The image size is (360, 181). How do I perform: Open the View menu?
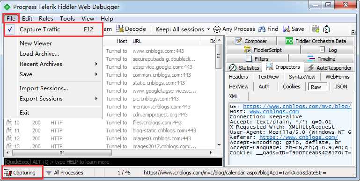[x=88, y=19]
